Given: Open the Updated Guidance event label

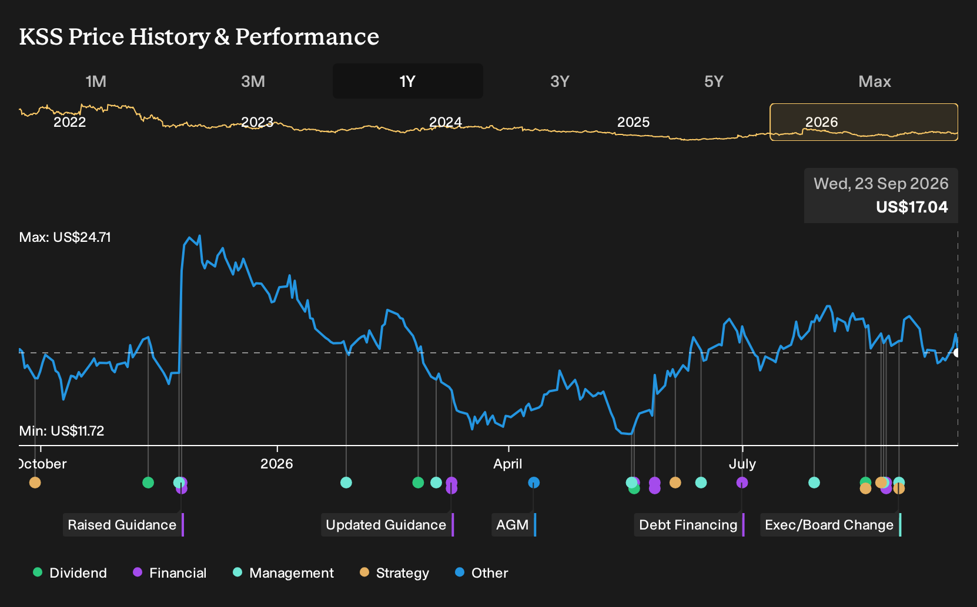Looking at the screenshot, I should pos(387,525).
